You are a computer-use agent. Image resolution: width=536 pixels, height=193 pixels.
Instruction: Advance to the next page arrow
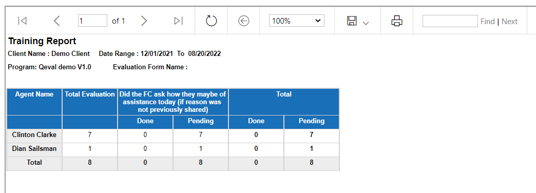pos(144,21)
